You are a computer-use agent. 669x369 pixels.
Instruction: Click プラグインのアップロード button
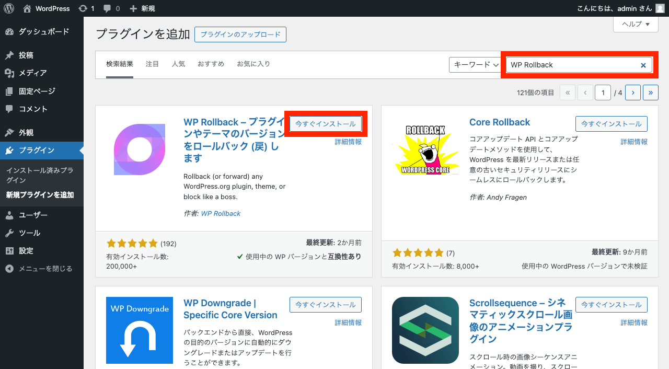[240, 34]
